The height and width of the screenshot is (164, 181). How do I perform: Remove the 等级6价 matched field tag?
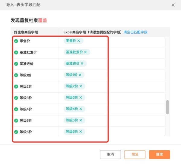pos(81,132)
